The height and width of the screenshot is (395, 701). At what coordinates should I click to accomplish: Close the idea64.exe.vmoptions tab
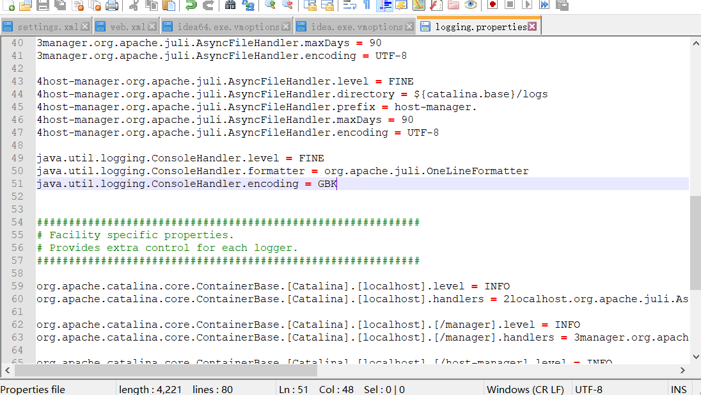click(x=286, y=26)
